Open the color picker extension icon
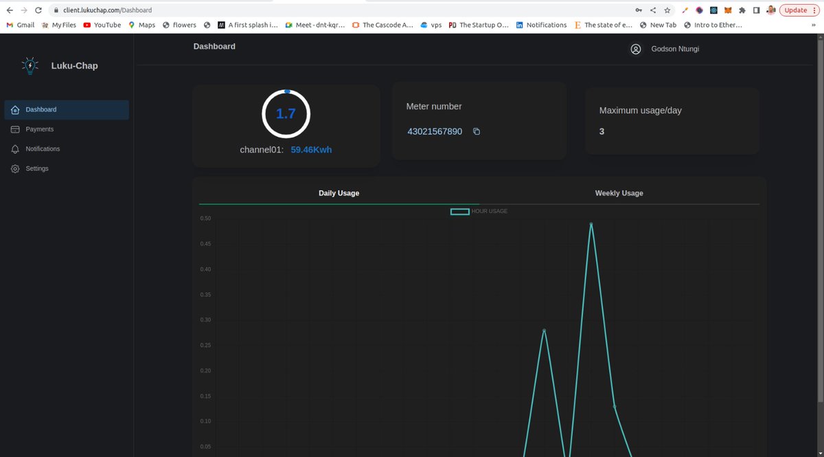Viewport: 824px width, 457px height. coord(685,10)
